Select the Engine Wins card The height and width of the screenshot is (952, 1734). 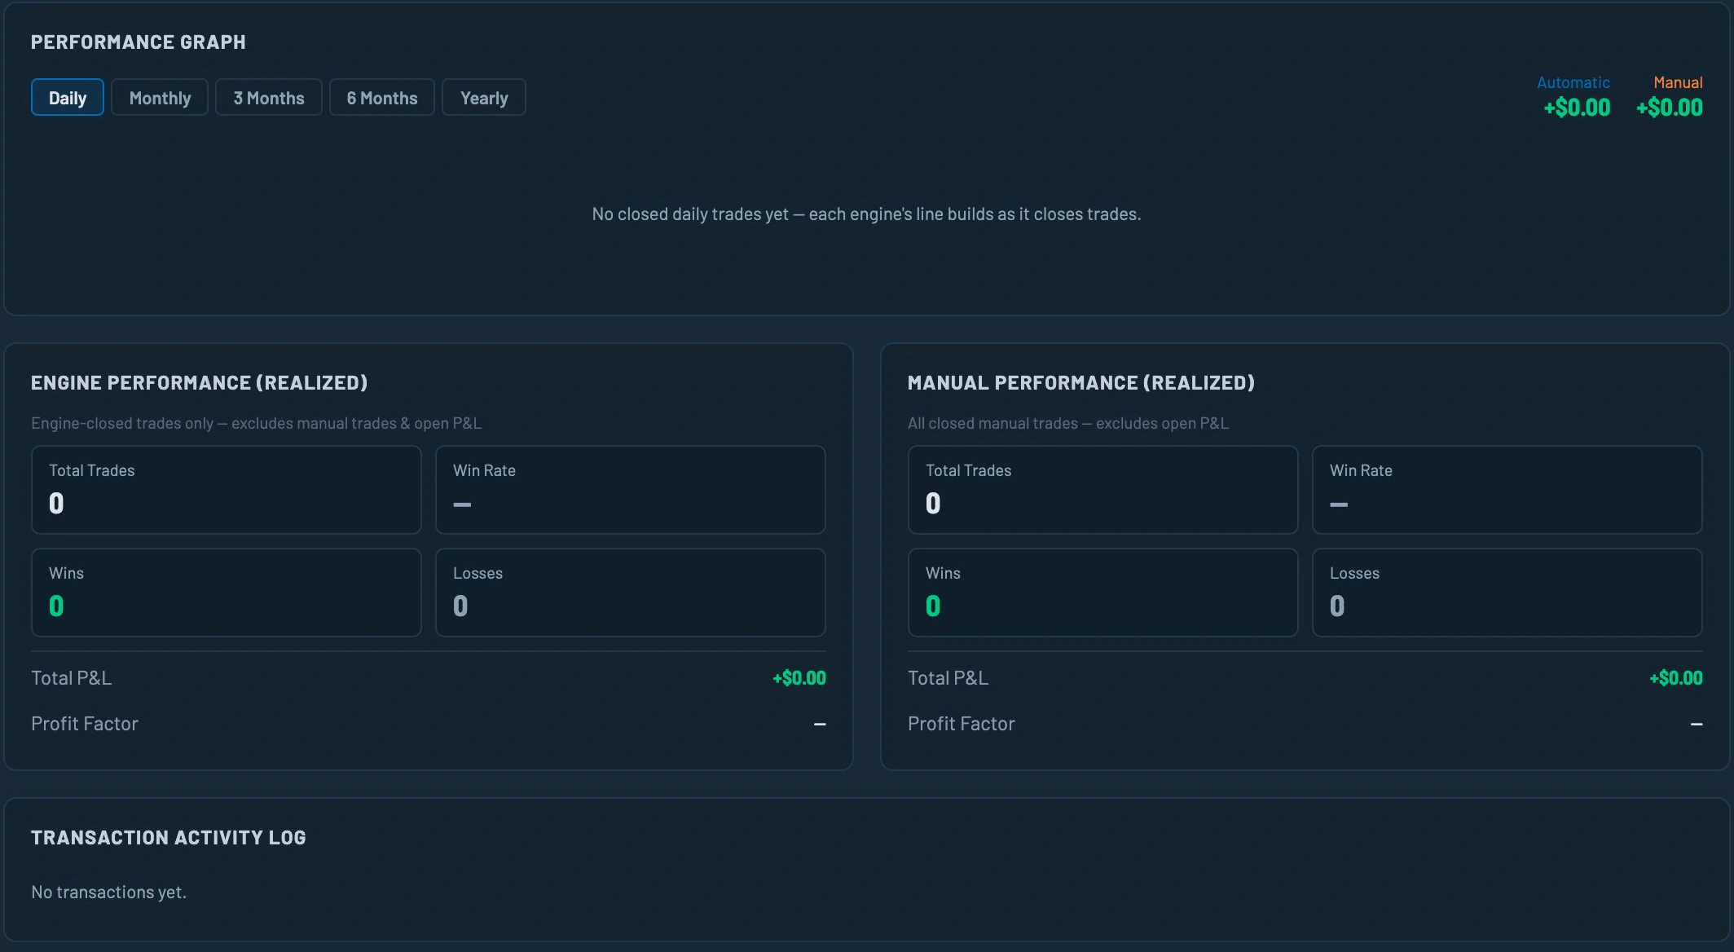(227, 593)
